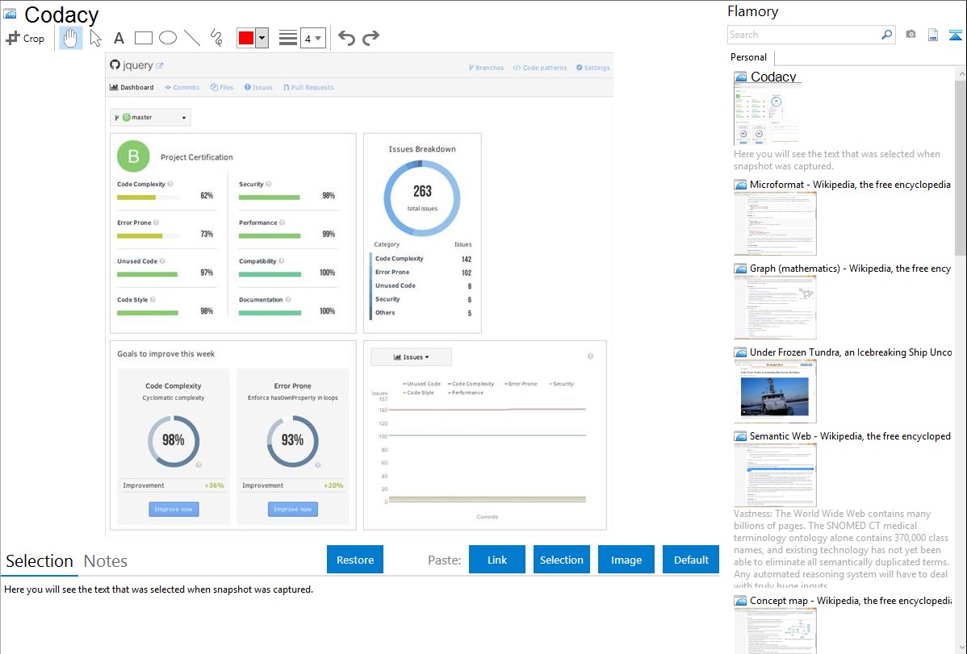
Task: Click the Microformat - Wikipedia title
Action: pyautogui.click(x=850, y=185)
